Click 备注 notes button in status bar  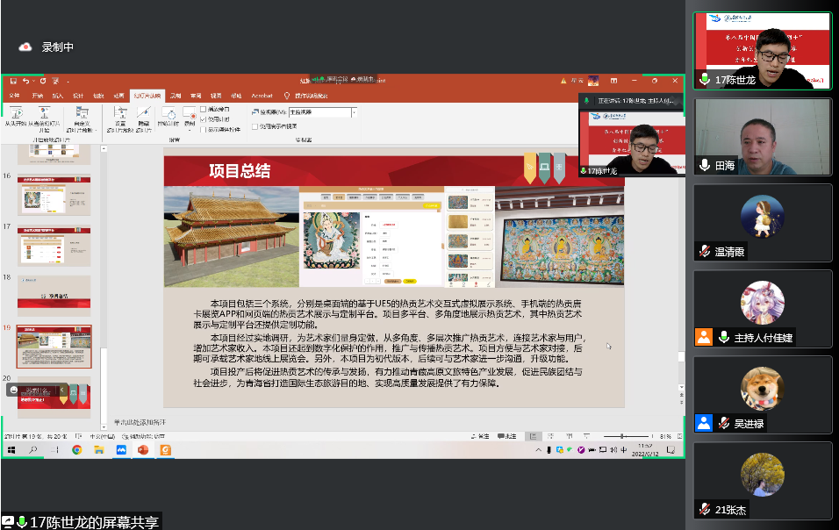(x=480, y=436)
